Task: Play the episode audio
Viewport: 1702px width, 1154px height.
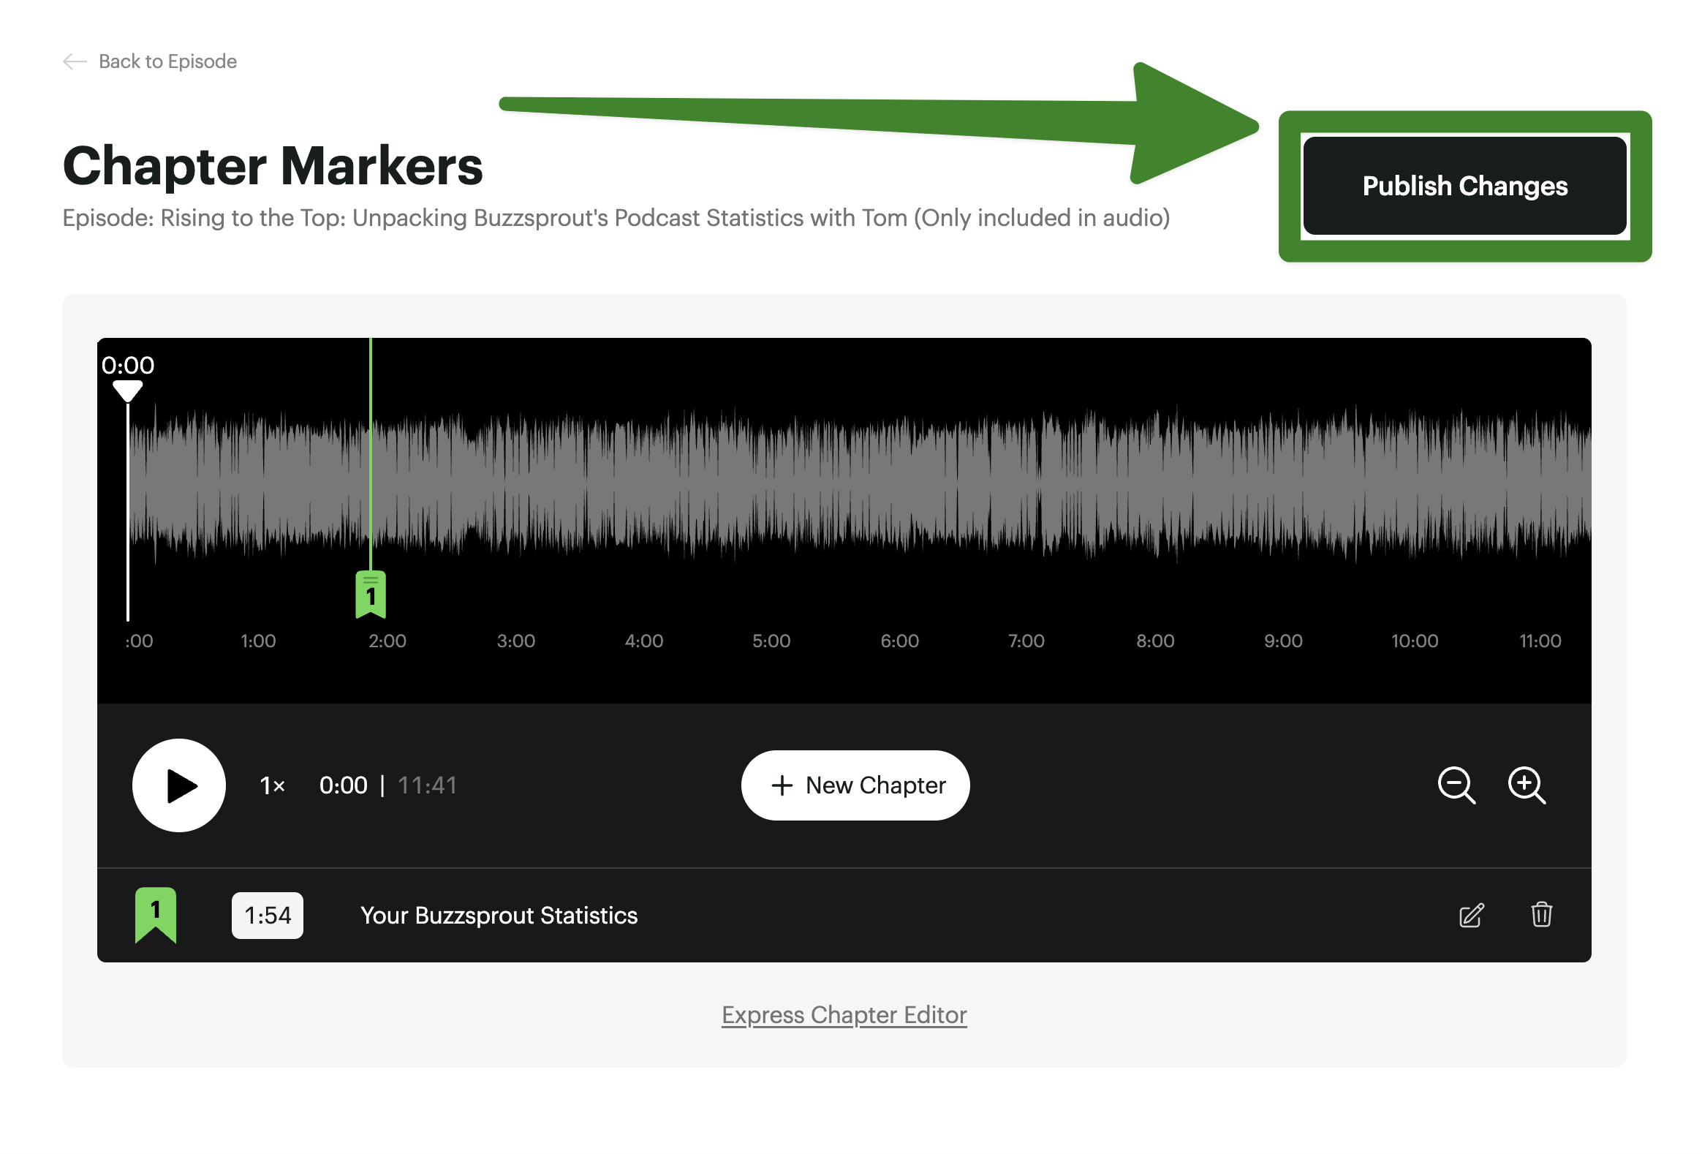Action: (x=179, y=785)
